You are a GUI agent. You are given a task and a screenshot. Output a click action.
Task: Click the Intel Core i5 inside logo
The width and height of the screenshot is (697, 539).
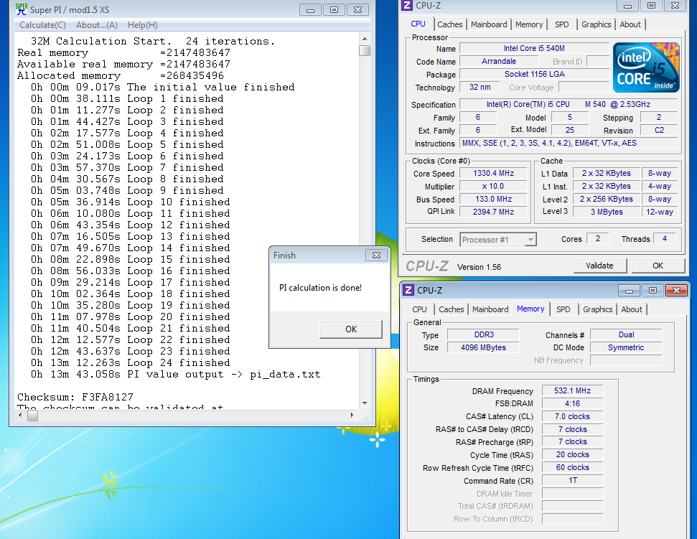(646, 67)
